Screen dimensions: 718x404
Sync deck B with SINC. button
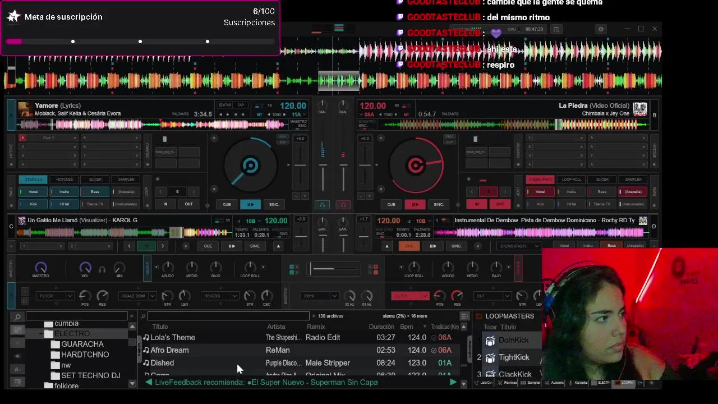click(x=439, y=204)
